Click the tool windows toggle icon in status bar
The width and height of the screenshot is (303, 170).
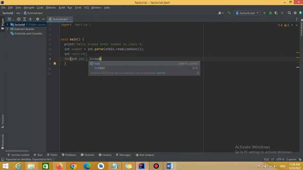tap(2, 160)
